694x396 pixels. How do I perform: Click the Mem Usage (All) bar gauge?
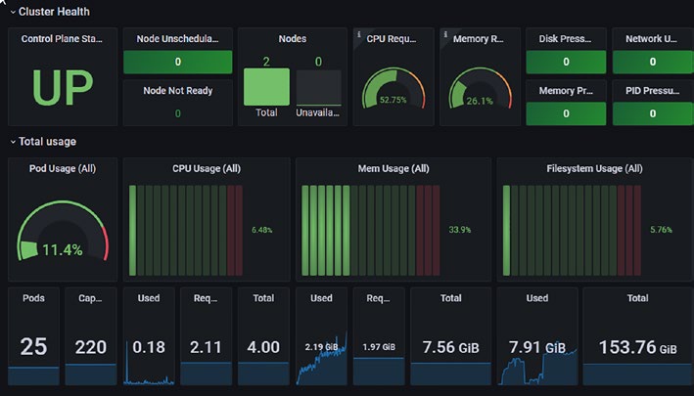[x=370, y=230]
